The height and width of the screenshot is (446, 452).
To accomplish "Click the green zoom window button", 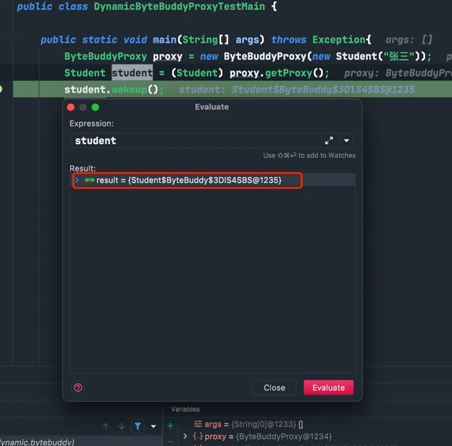I will [x=96, y=108].
